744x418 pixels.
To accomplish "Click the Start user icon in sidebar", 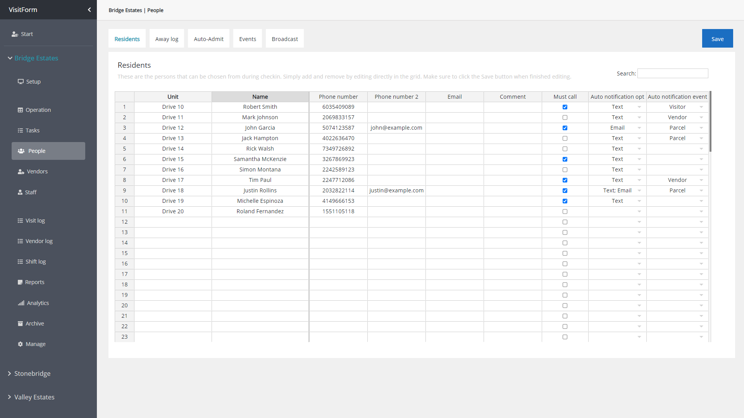I will click(15, 34).
